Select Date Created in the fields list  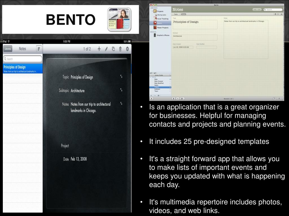159,81
